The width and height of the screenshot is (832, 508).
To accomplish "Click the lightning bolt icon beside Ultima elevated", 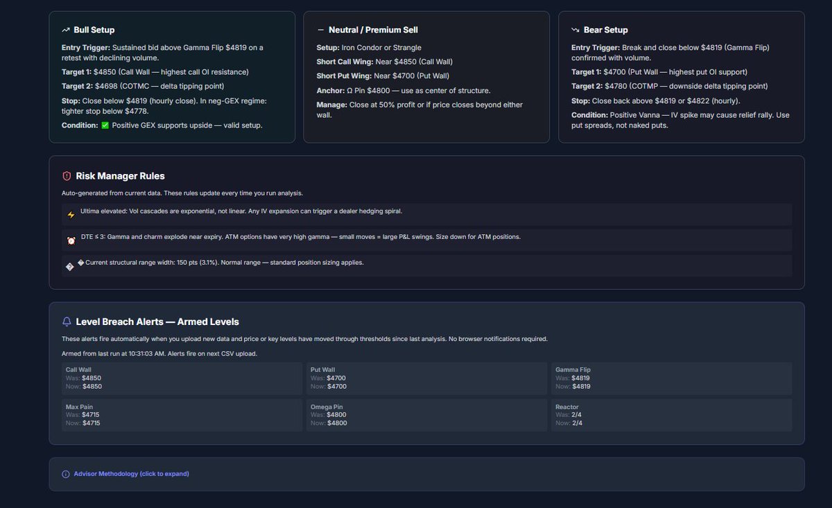I will click(x=71, y=215).
